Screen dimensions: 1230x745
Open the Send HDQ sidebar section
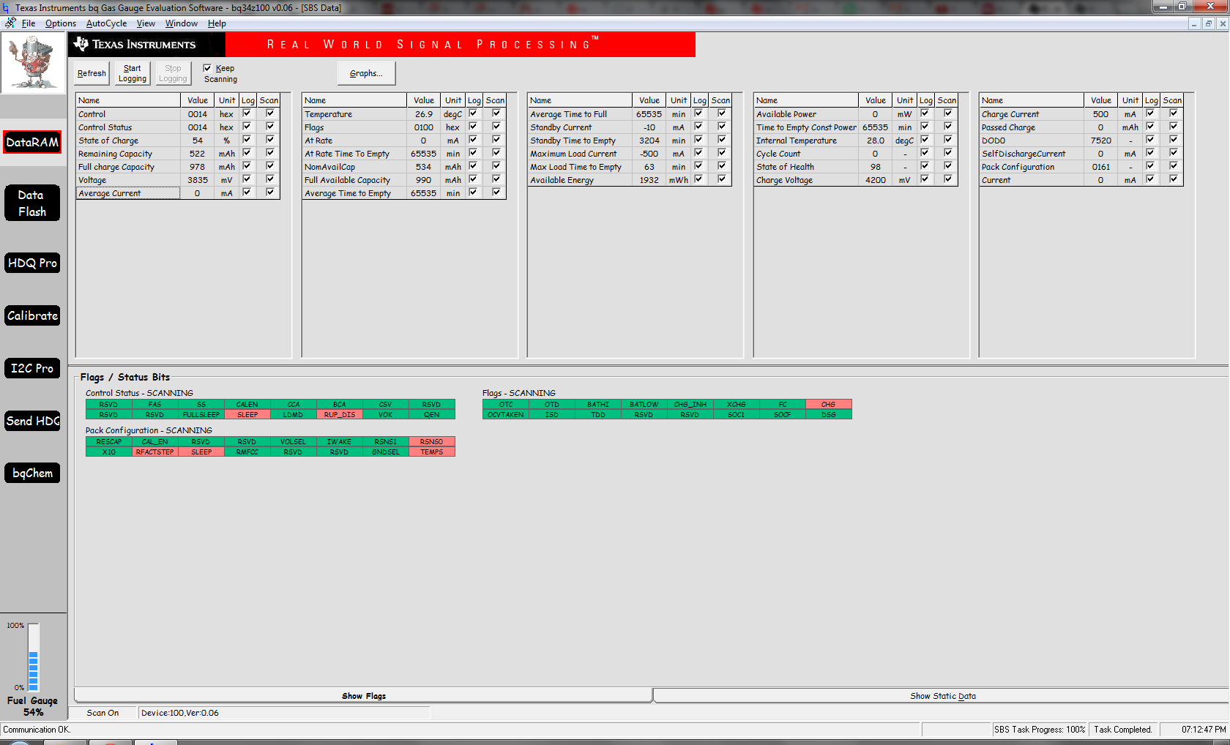32,421
